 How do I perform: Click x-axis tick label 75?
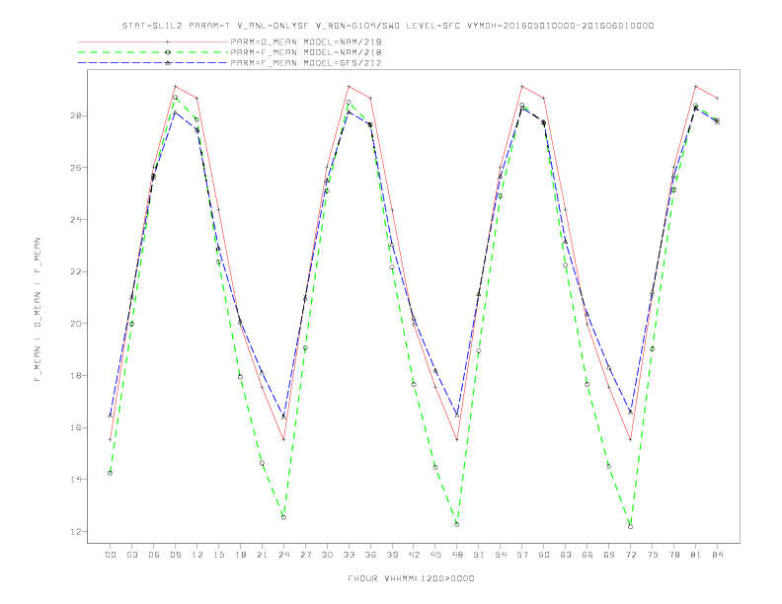[653, 555]
